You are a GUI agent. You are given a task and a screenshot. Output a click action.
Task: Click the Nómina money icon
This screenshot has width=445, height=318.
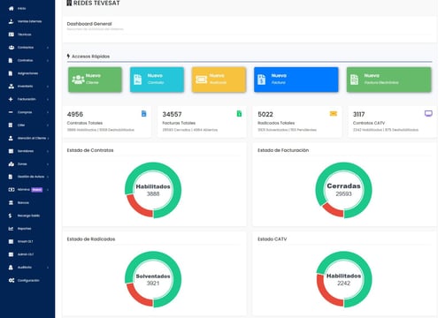(x=12, y=190)
